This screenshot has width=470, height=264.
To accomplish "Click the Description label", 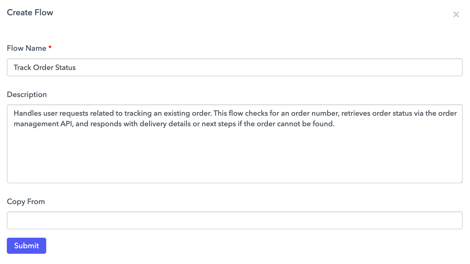I will [x=27, y=94].
